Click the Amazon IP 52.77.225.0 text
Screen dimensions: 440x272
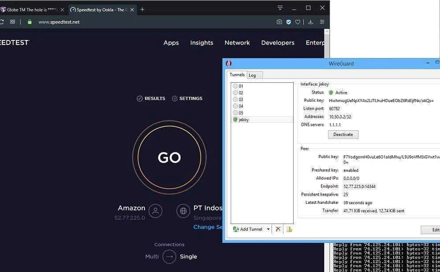point(130,218)
